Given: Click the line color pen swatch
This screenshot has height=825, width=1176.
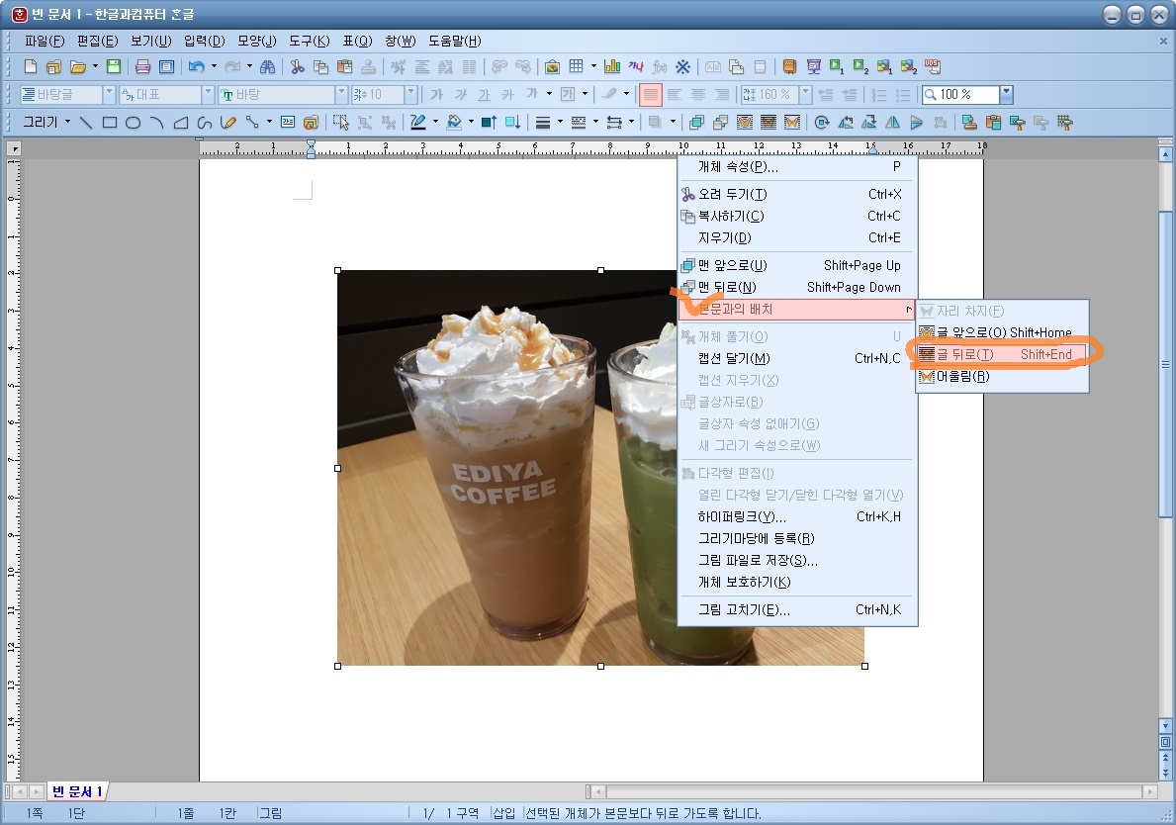Looking at the screenshot, I should (417, 123).
